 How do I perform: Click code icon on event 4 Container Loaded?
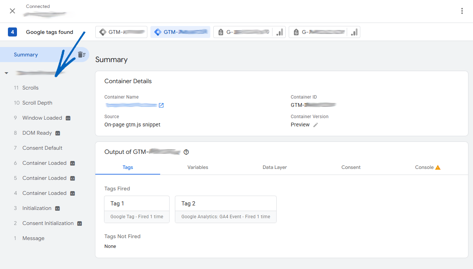click(72, 193)
